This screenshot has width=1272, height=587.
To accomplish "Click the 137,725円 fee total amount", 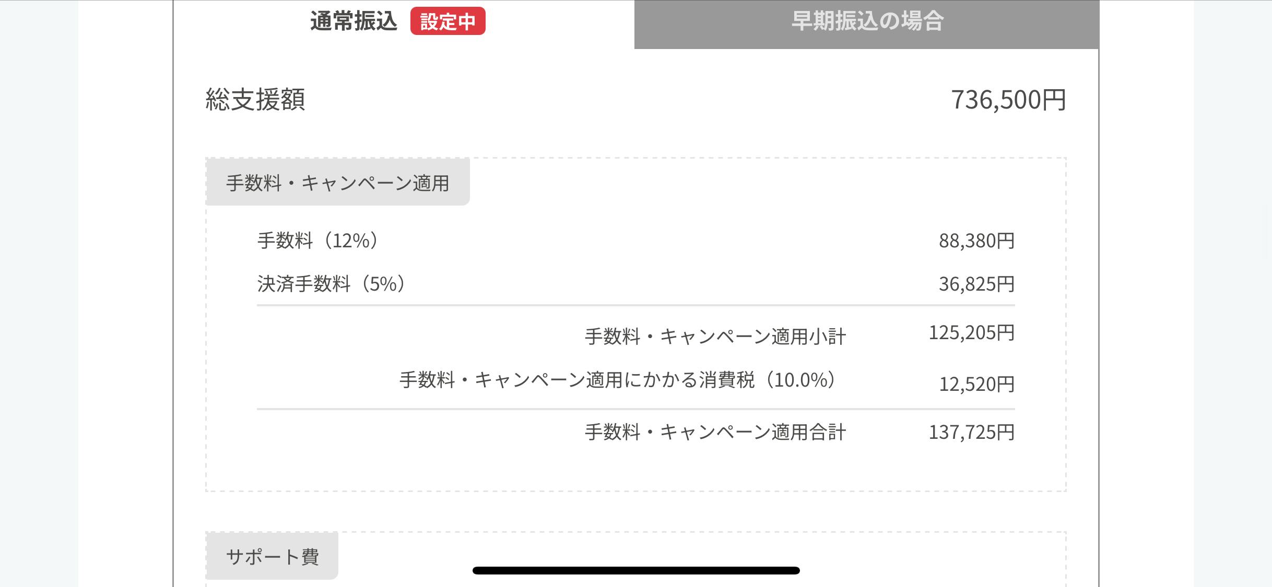I will click(971, 432).
